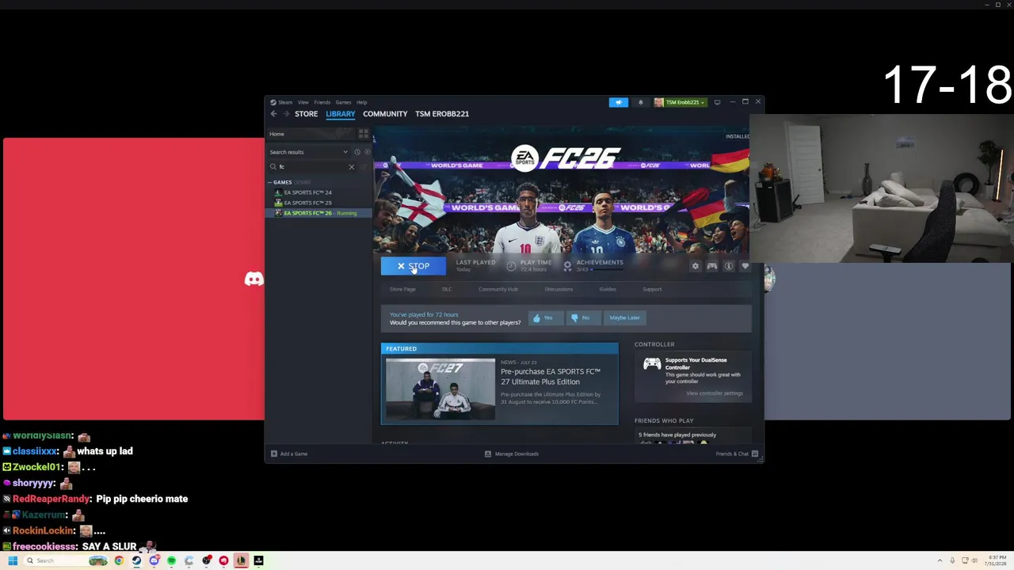Collapse the GAMES category in library list
This screenshot has height=570, width=1014.
[x=270, y=182]
